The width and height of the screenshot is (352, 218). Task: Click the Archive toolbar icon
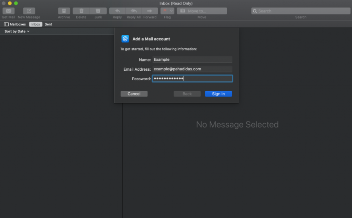tap(64, 11)
